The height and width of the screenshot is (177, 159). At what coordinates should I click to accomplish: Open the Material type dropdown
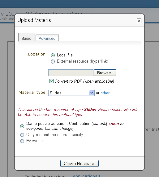pos(71,93)
